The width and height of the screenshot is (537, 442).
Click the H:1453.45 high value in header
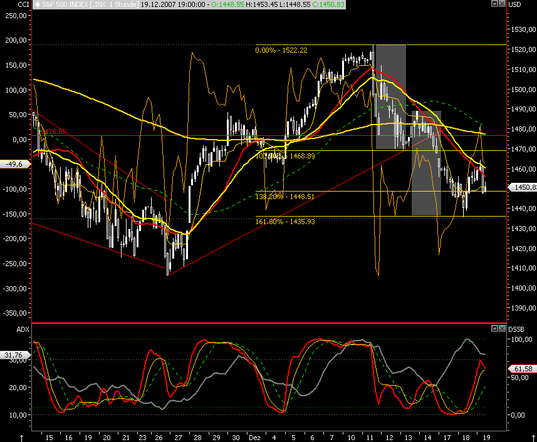tap(261, 4)
